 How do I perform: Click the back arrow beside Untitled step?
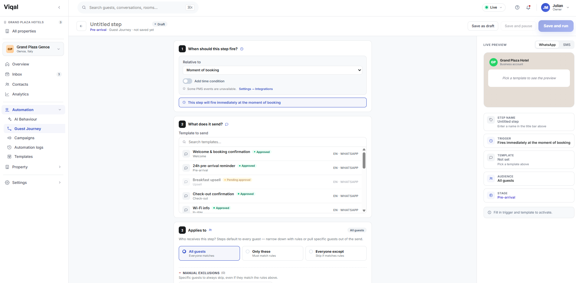pos(81,26)
